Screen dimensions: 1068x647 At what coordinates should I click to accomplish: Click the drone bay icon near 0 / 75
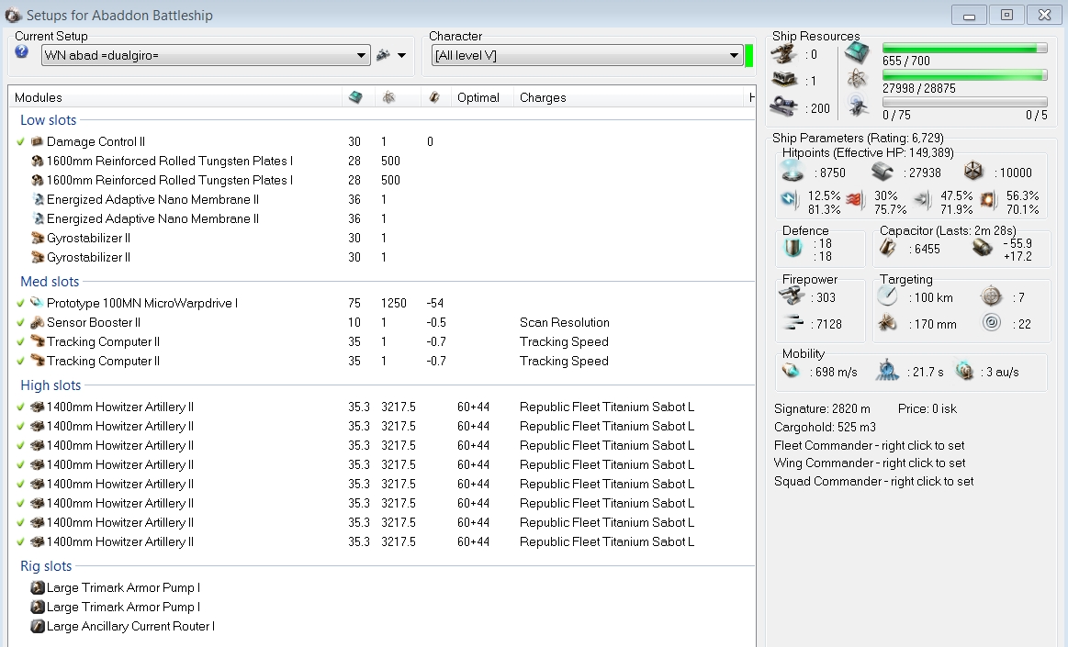[x=857, y=106]
